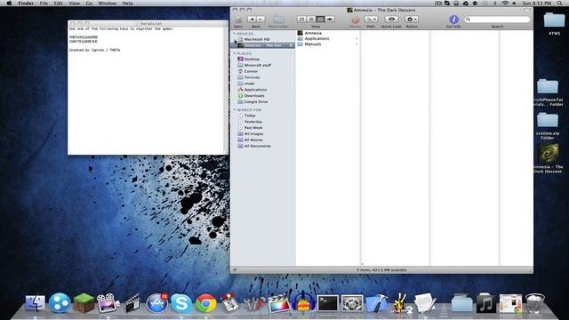569x320 pixels.
Task: Launch Google Chrome from the Dock
Action: [205, 303]
